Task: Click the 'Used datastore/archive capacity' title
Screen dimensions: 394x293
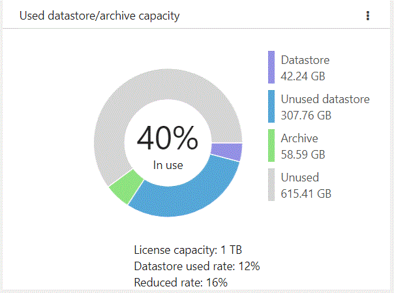Action: point(100,16)
